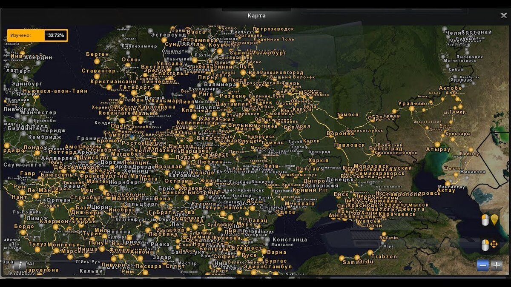This screenshot has width=511, height=287.
Task: Select the city label 'Атырау'
Action: point(438,150)
